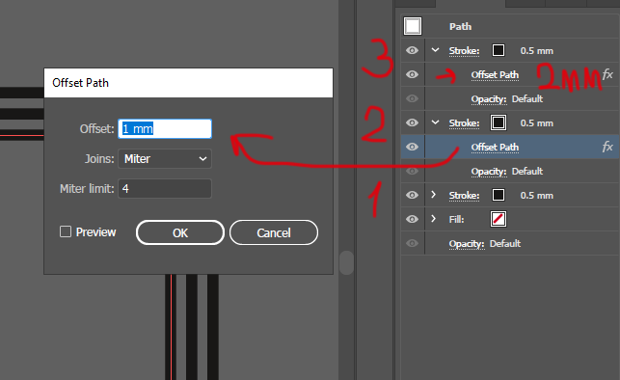Click OK in the Offset Path dialog
This screenshot has height=380, width=620.
tap(180, 232)
